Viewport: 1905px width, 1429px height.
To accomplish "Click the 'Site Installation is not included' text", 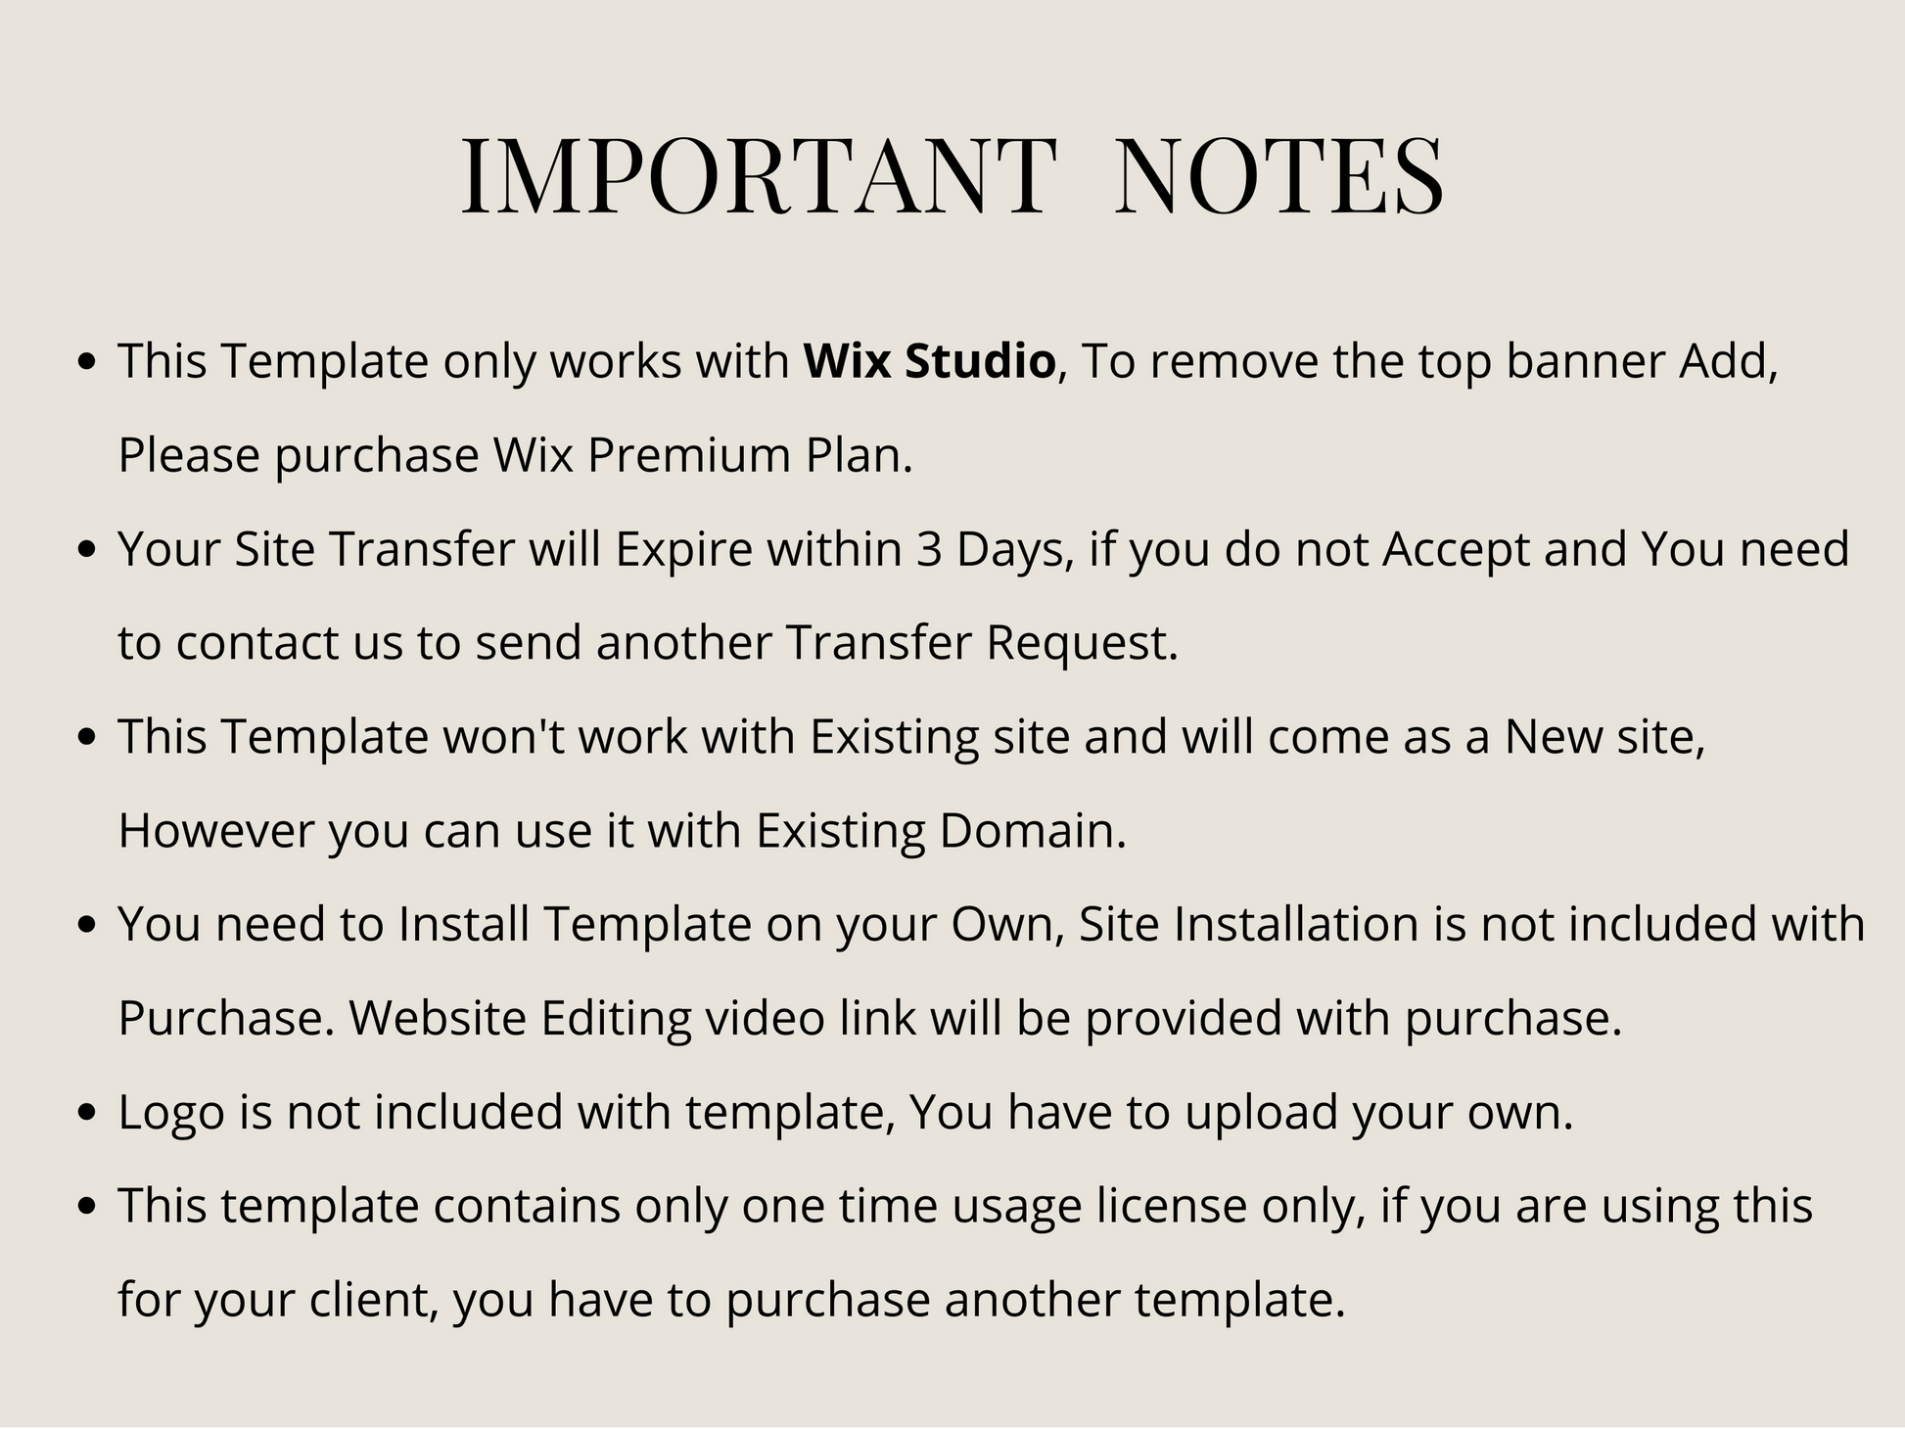I will pos(1351,925).
